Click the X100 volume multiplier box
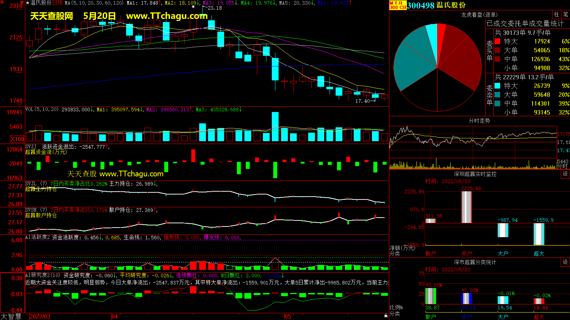570x320 pixels. point(17,139)
